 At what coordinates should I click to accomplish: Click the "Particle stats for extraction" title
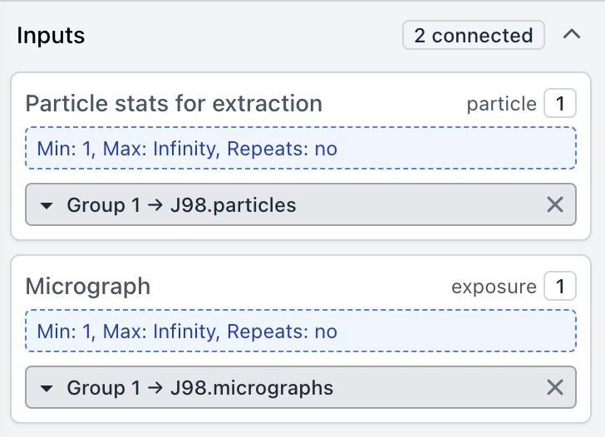(174, 104)
